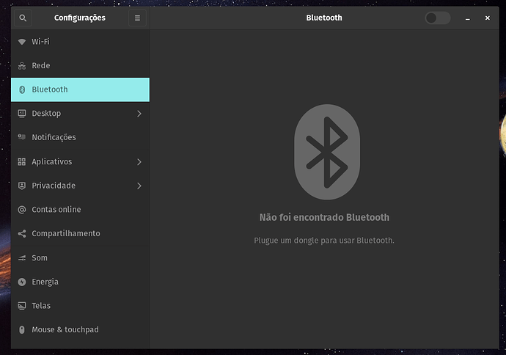Click the Privacidade shield icon
This screenshot has width=506, height=355.
tap(22, 186)
